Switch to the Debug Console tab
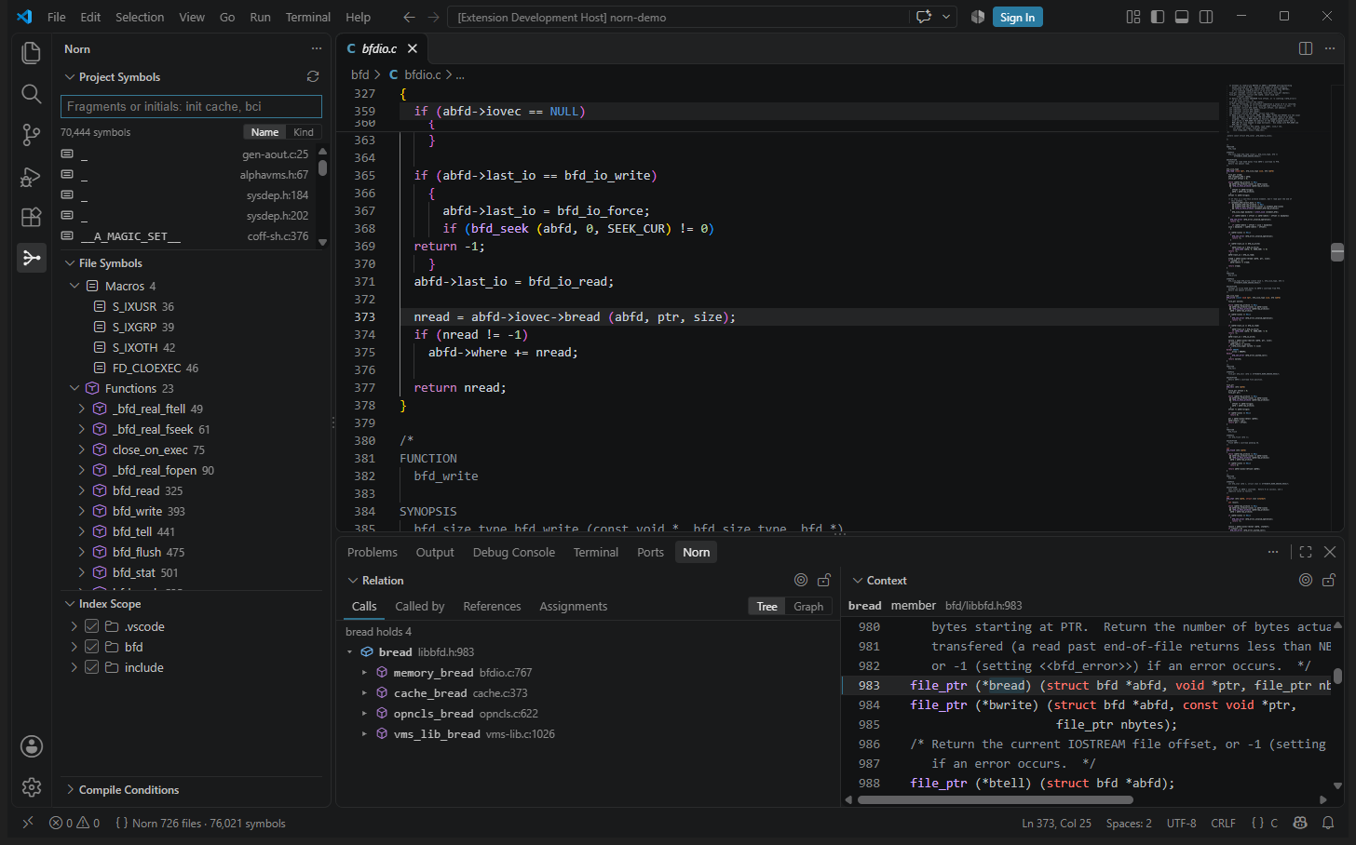Screen dimensions: 1356x845 pos(514,552)
